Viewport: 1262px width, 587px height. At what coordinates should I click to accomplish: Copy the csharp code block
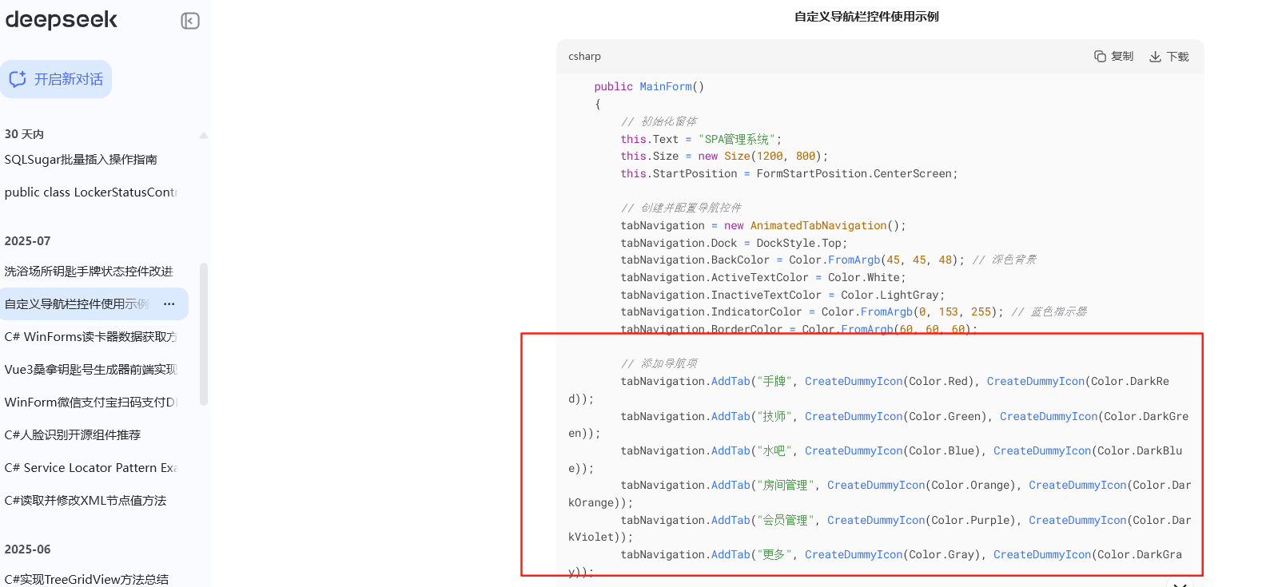(x=1113, y=56)
